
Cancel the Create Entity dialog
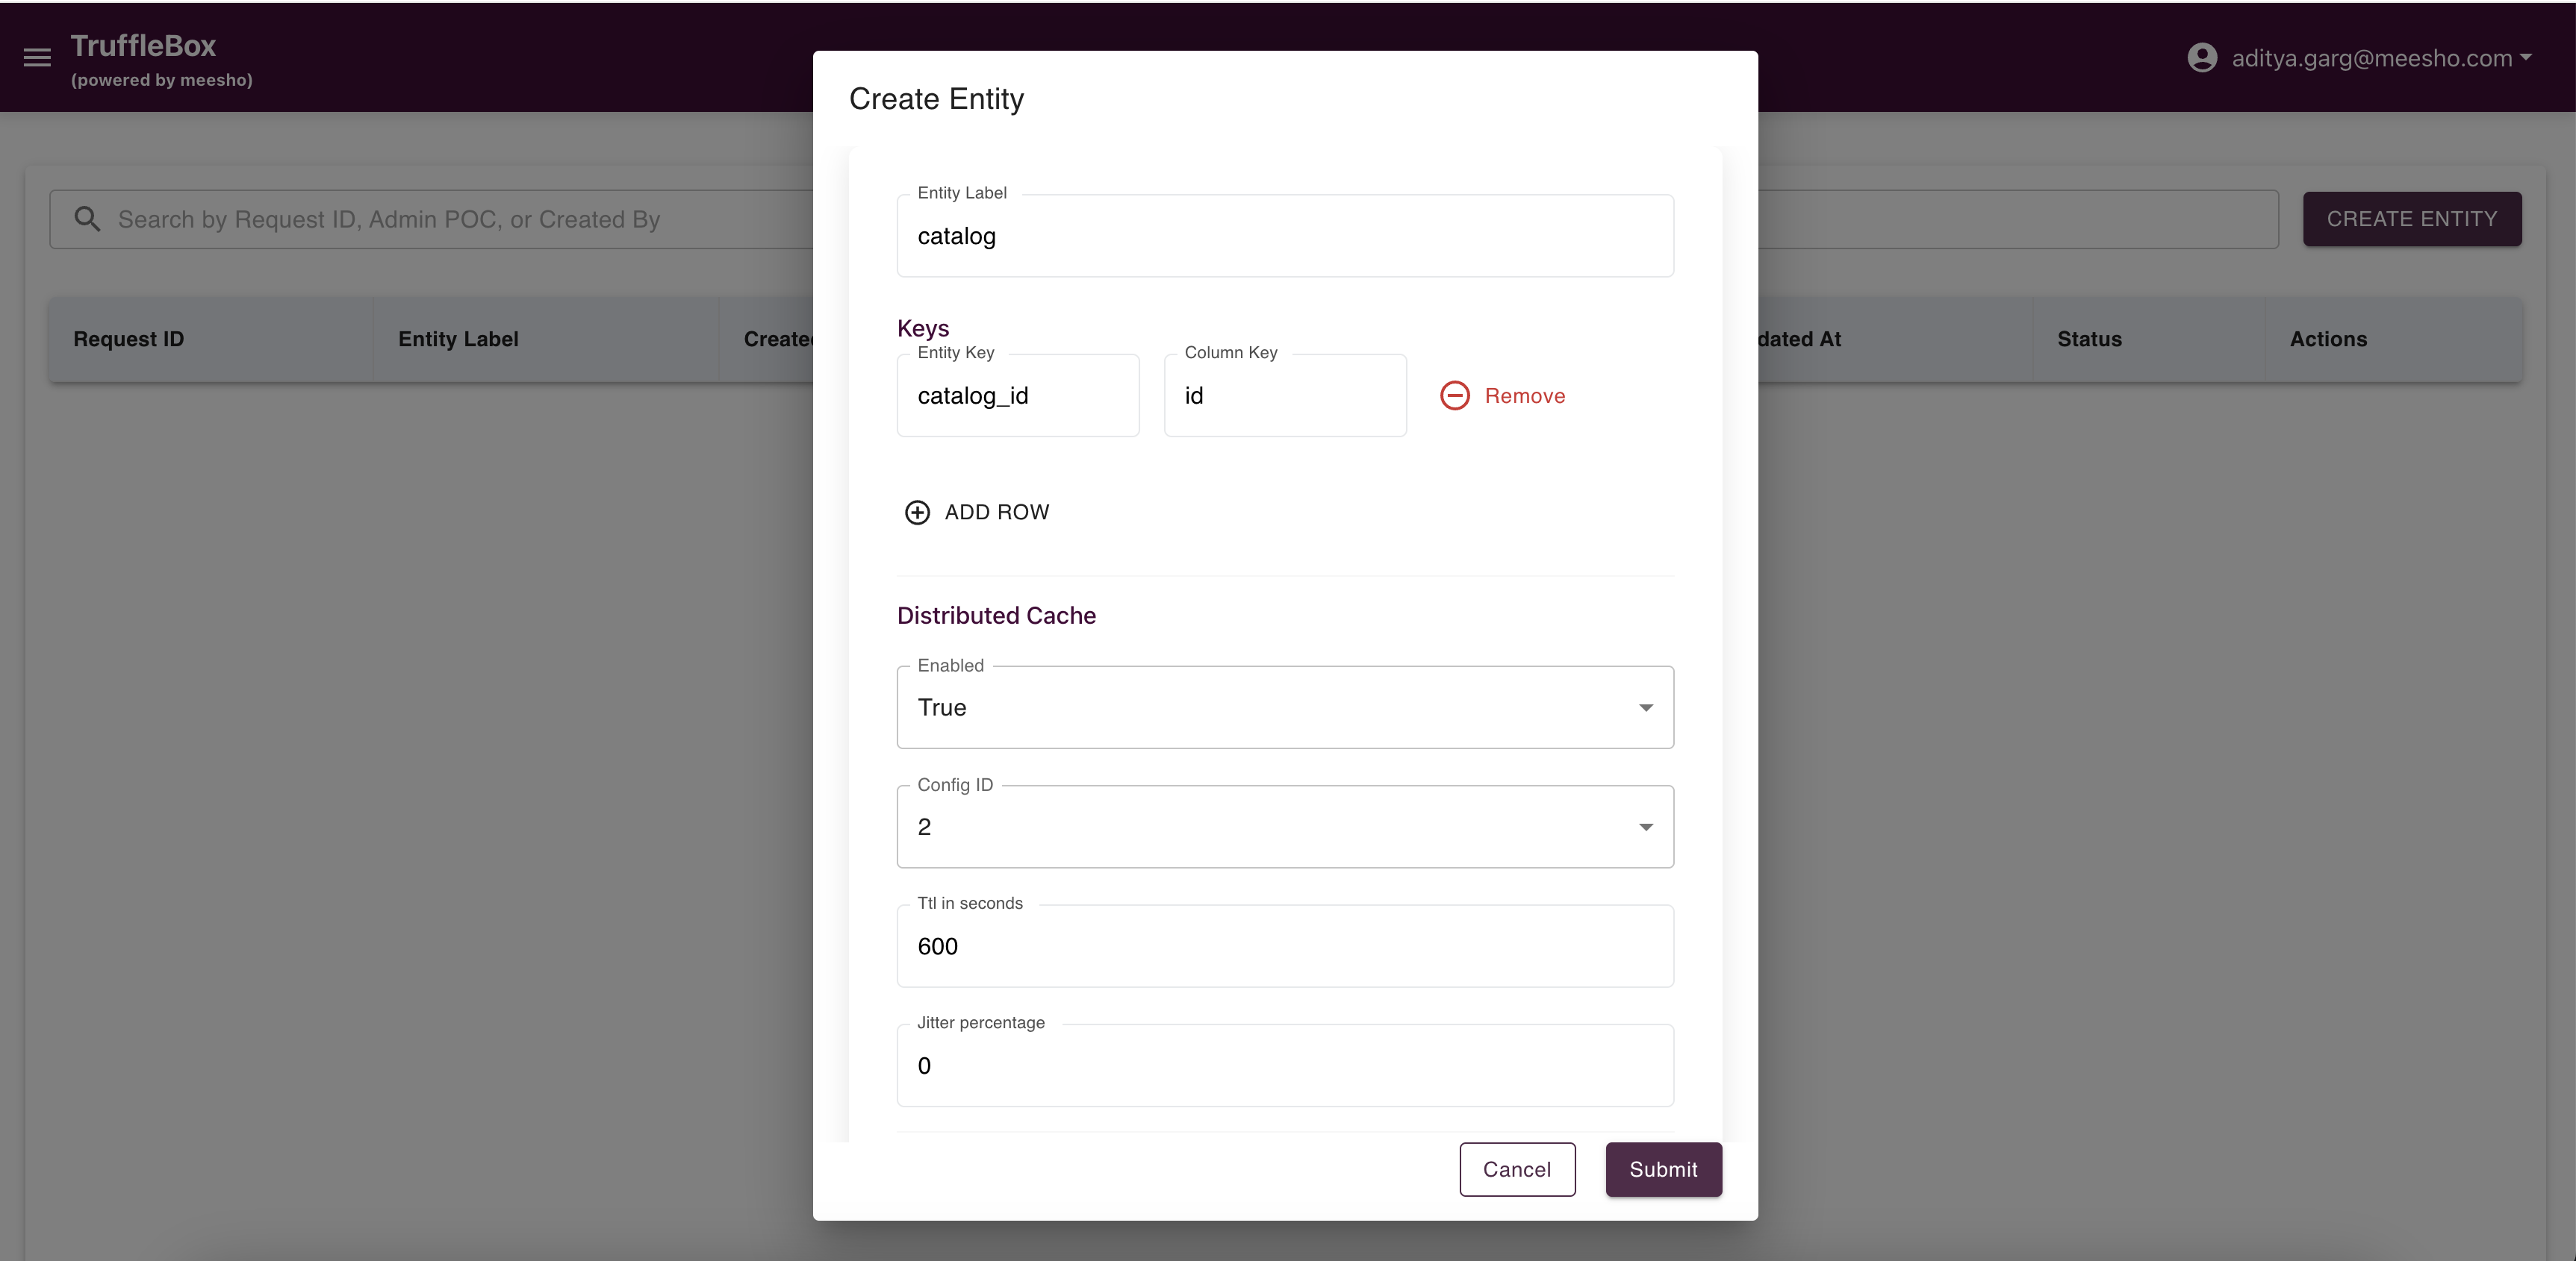coord(1517,1169)
